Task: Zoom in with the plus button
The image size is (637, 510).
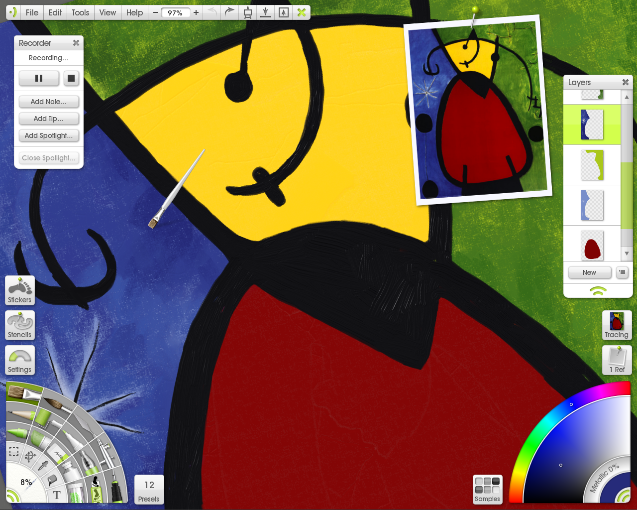Action: coord(196,12)
